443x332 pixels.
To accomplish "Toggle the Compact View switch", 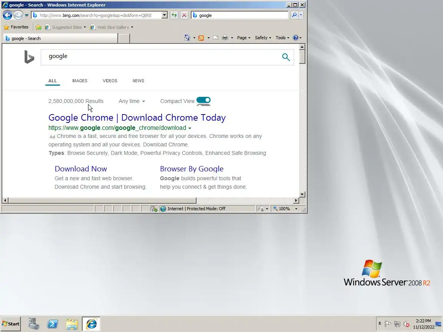I will pyautogui.click(x=203, y=100).
